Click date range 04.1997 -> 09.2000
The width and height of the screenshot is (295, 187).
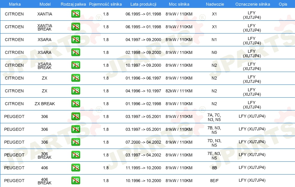coord(143,40)
